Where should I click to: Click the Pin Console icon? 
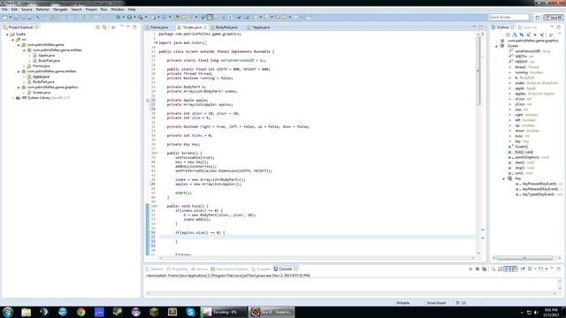(523, 269)
